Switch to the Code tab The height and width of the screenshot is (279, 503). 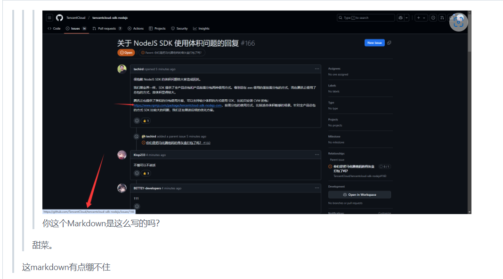point(54,29)
